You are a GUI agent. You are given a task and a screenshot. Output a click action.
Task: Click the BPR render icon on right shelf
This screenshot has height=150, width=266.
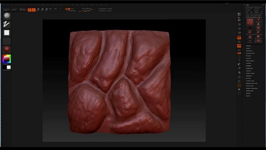pyautogui.click(x=239, y=14)
